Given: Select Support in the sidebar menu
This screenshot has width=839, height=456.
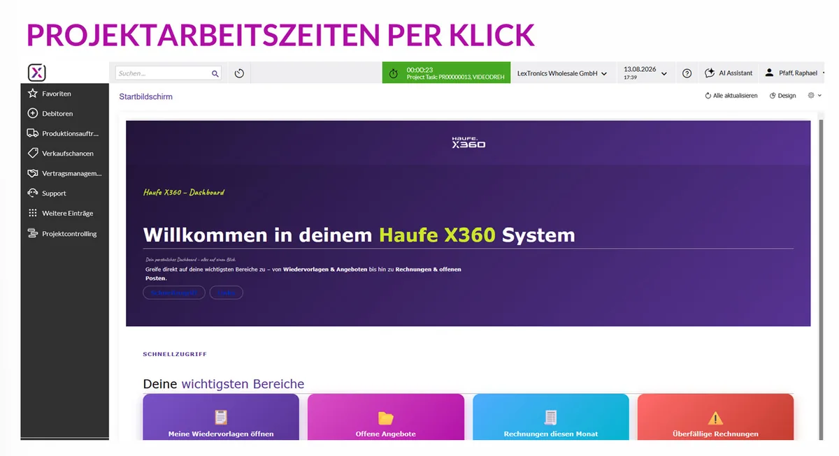Looking at the screenshot, I should coord(54,193).
